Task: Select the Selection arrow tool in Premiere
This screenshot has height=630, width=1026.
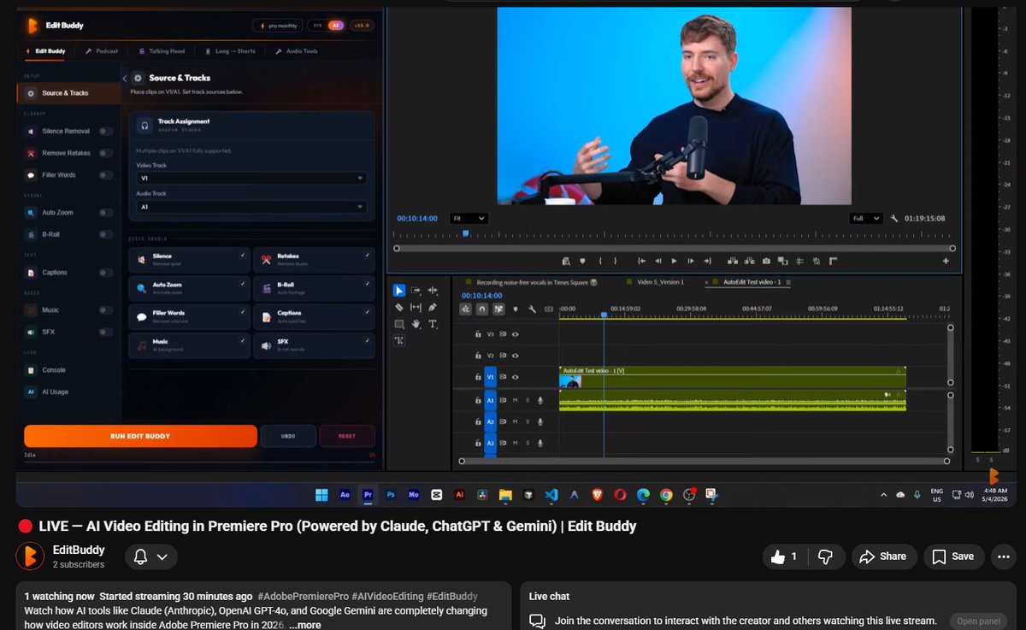Action: tap(399, 291)
